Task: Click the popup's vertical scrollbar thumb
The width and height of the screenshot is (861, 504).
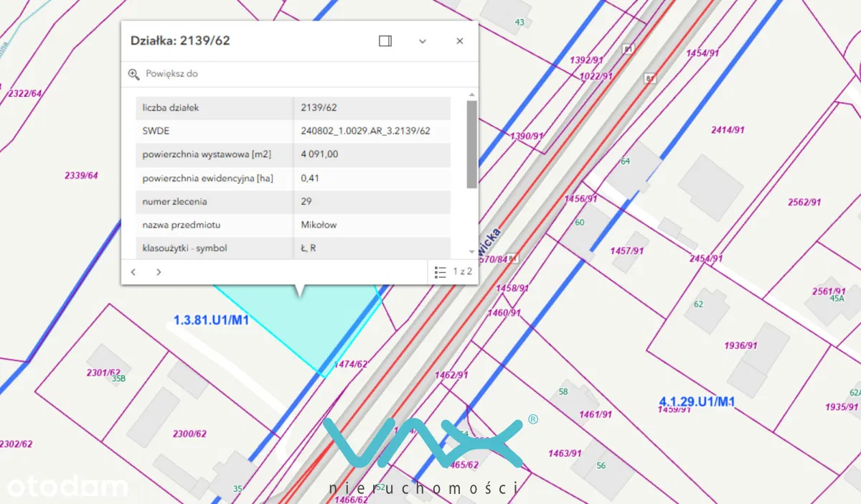Action: 471,144
